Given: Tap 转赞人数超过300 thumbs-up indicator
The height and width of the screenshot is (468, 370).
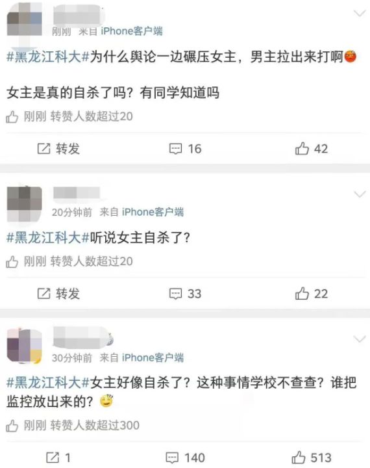Looking at the screenshot, I should click(73, 425).
